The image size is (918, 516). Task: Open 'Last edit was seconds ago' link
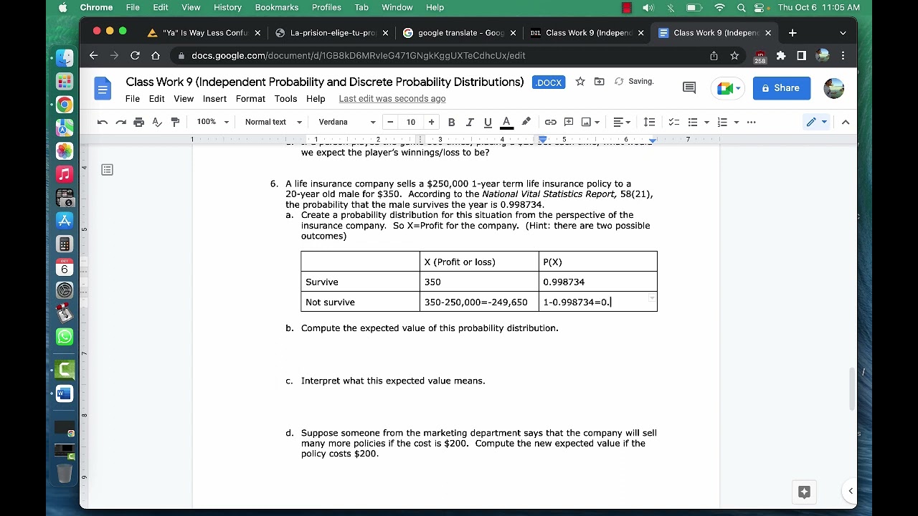tap(392, 99)
